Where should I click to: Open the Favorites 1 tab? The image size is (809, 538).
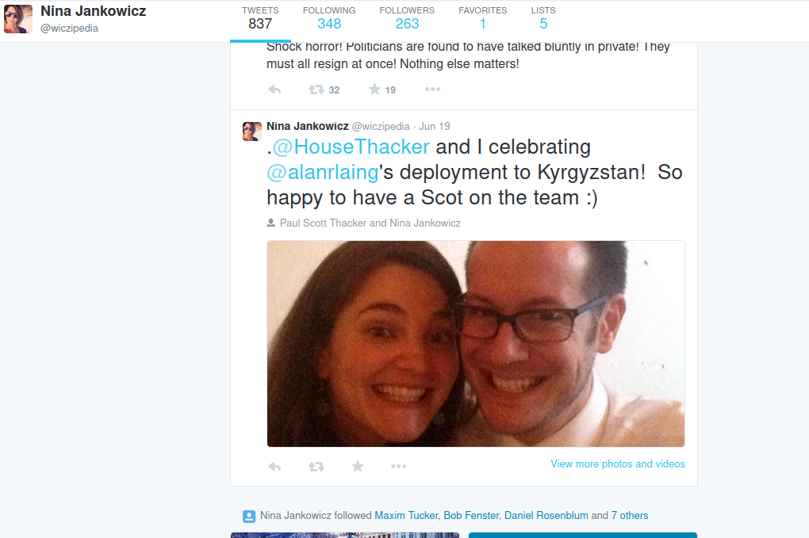click(483, 18)
